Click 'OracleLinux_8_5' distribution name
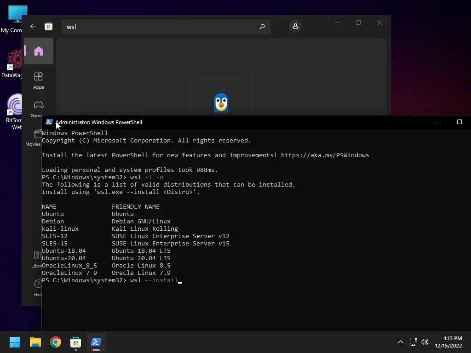 [69, 266]
